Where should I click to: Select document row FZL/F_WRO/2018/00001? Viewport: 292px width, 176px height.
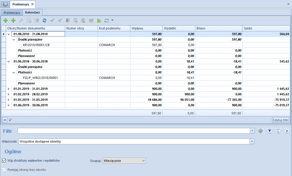[40, 78]
